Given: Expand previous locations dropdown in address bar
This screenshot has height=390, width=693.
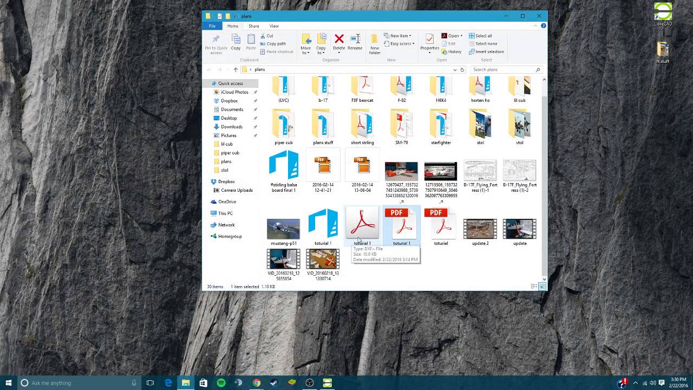Looking at the screenshot, I should [x=455, y=69].
